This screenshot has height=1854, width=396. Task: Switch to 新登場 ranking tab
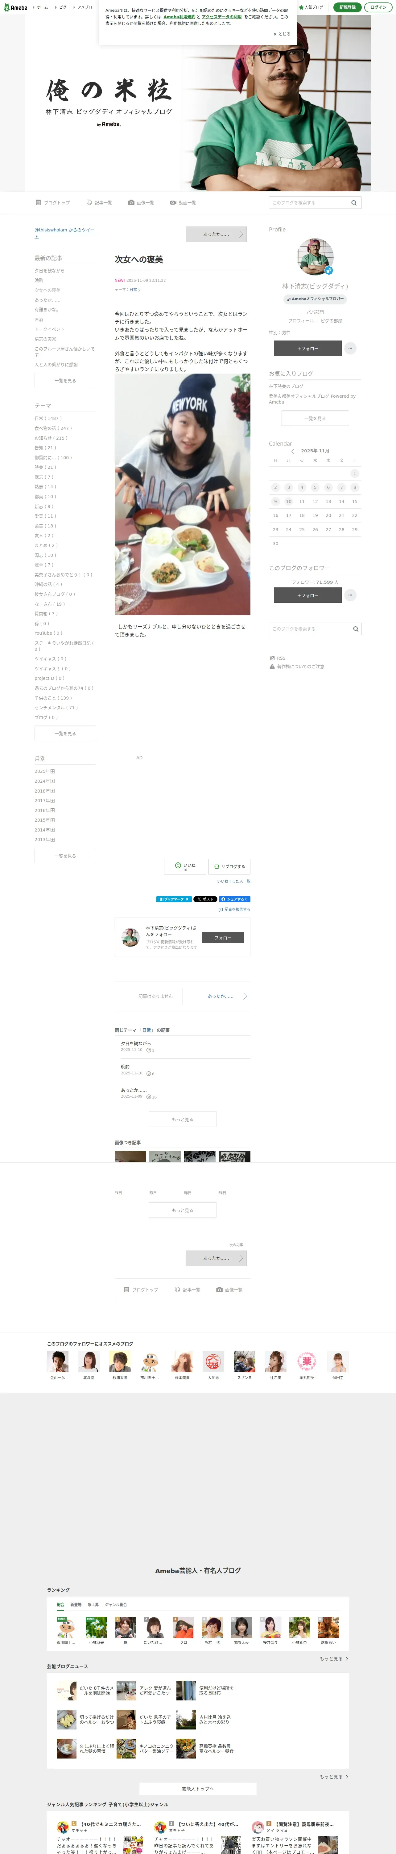76,1604
